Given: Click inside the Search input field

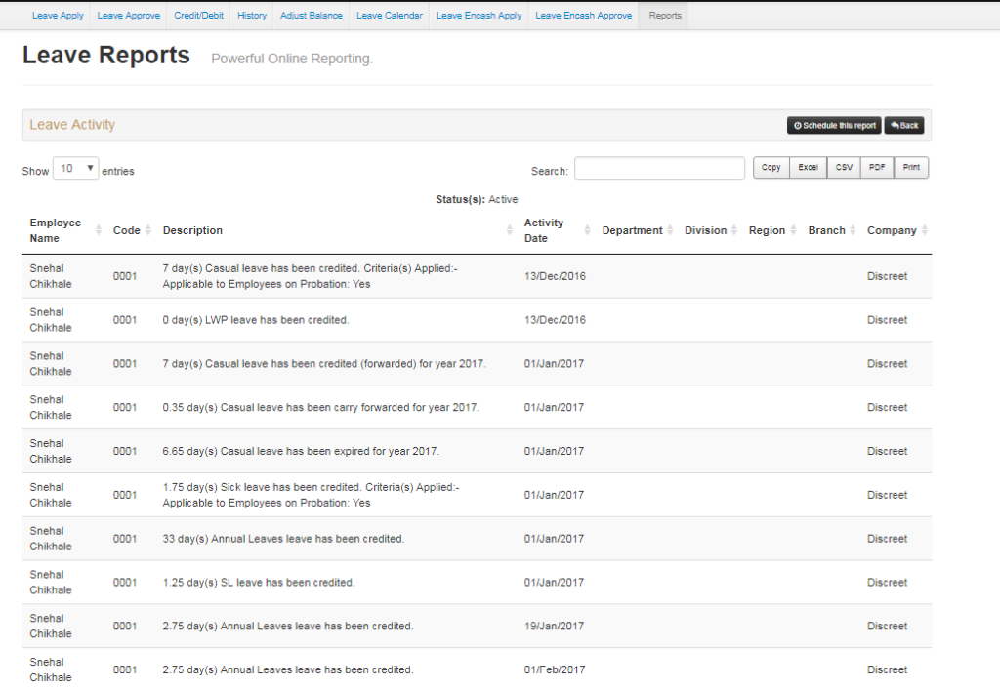Looking at the screenshot, I should [x=659, y=168].
